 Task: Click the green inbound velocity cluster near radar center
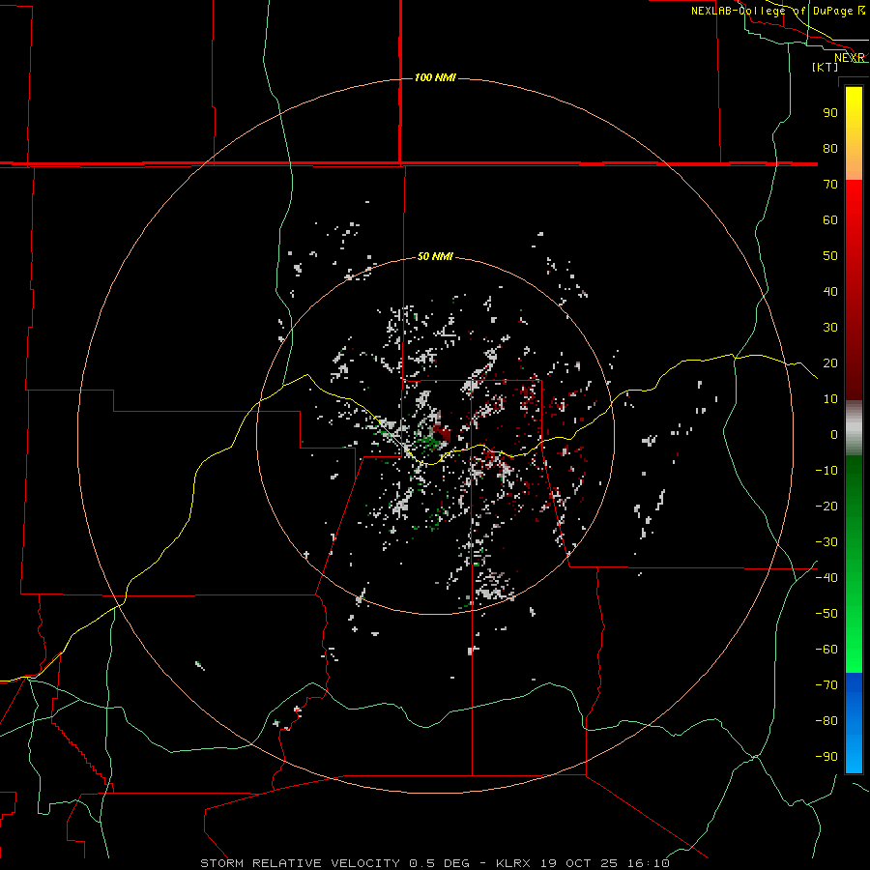pyautogui.click(x=428, y=442)
